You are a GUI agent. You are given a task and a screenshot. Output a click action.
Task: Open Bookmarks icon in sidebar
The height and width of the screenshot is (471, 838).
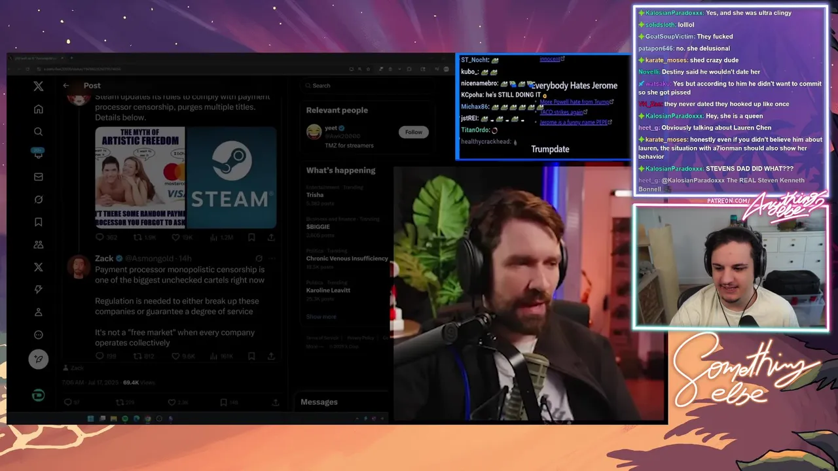38,222
